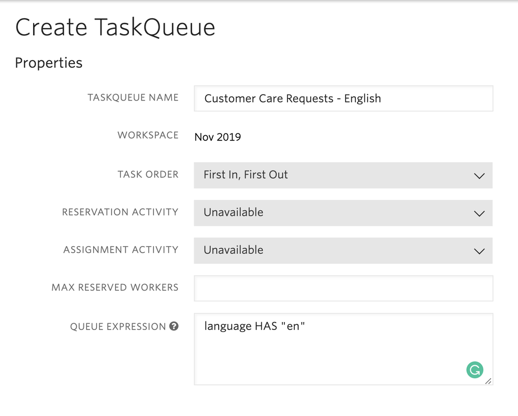Image resolution: width=518 pixels, height=416 pixels.
Task: Focus the TaskQueue Name input field
Action: pyautogui.click(x=343, y=98)
